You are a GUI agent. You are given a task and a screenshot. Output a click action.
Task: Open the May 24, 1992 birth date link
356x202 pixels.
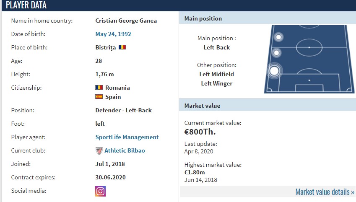coord(113,34)
